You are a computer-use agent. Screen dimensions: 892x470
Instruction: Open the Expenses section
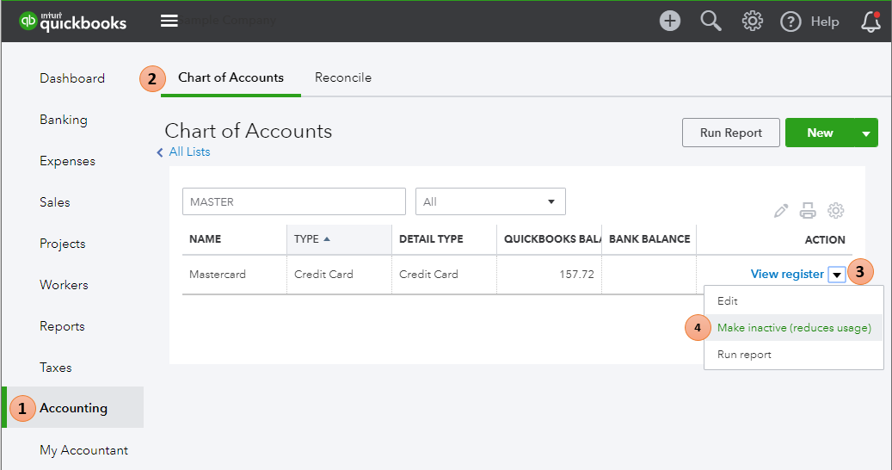tap(68, 161)
